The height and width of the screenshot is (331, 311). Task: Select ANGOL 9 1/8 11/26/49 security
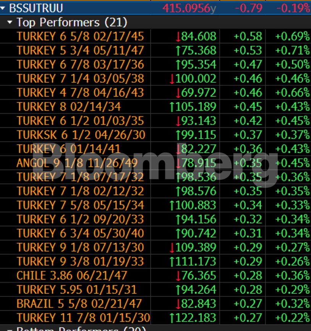77,163
